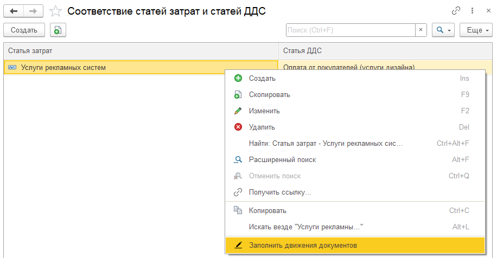The height and width of the screenshot is (258, 497).
Task: Add form to favorites with star icon
Action: pyautogui.click(x=55, y=11)
